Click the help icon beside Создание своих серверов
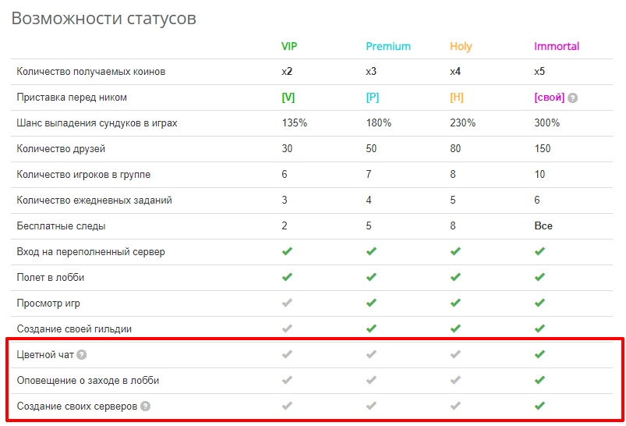Screen dimensions: 626x426 click(x=145, y=406)
